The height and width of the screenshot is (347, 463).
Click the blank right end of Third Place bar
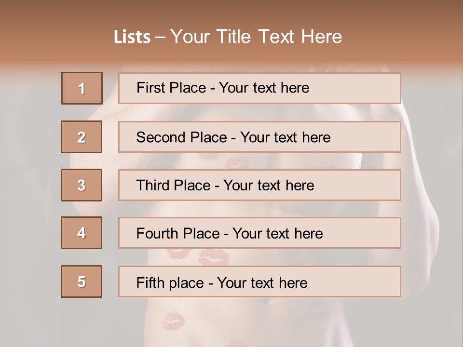(367, 185)
